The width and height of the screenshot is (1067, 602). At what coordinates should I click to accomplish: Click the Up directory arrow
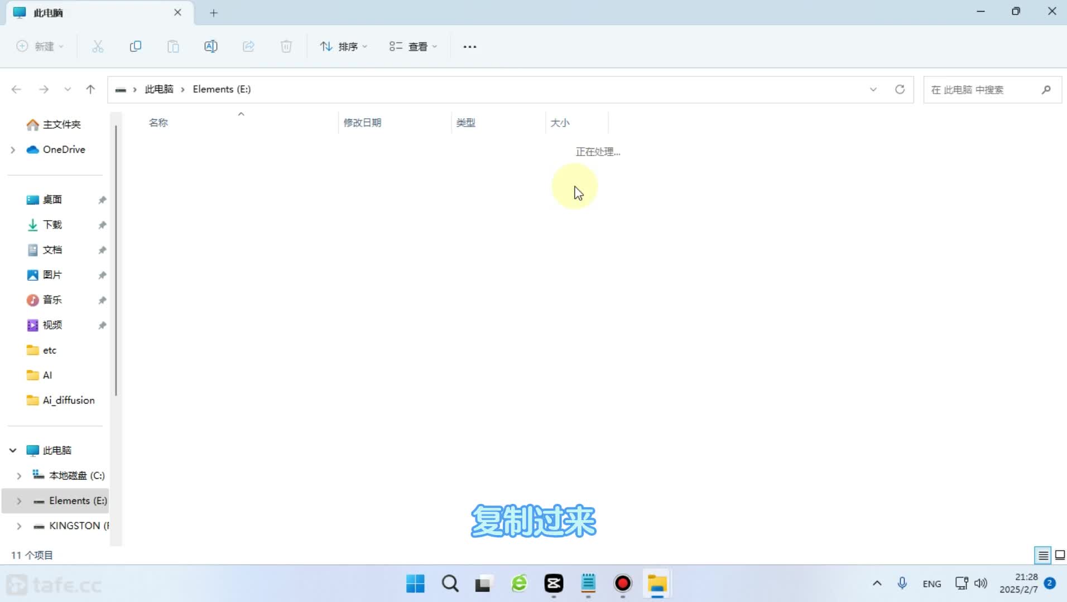tap(90, 89)
